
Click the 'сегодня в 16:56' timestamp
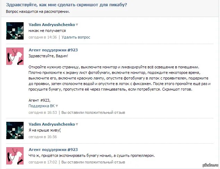(x=42, y=137)
